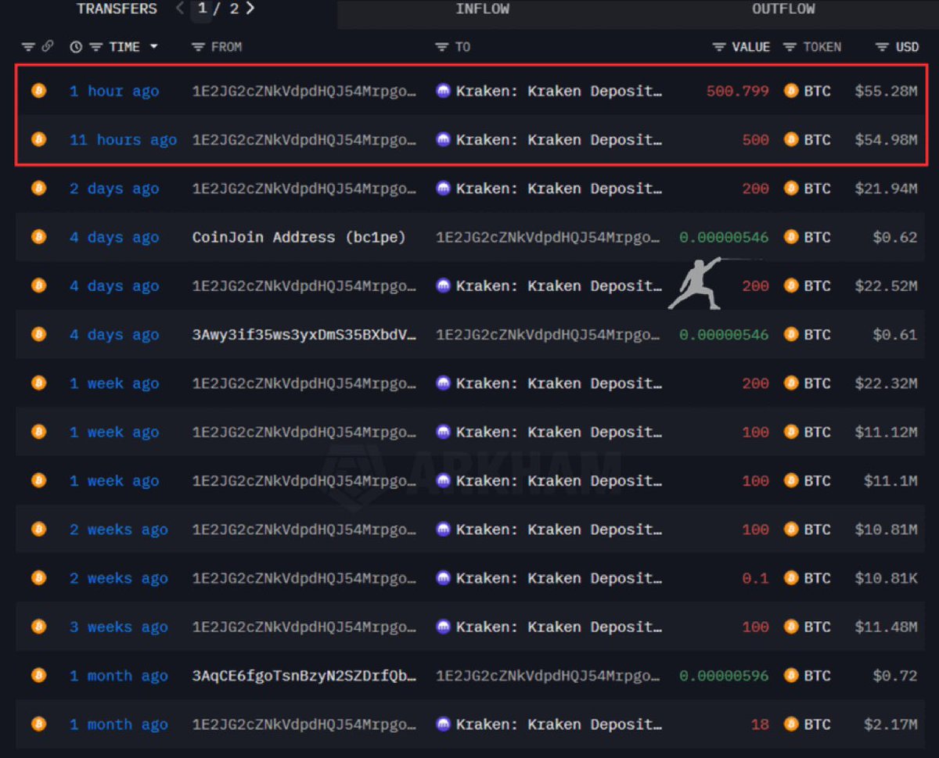Click the $22.52M USD amount
The height and width of the screenshot is (758, 939).
click(x=886, y=286)
